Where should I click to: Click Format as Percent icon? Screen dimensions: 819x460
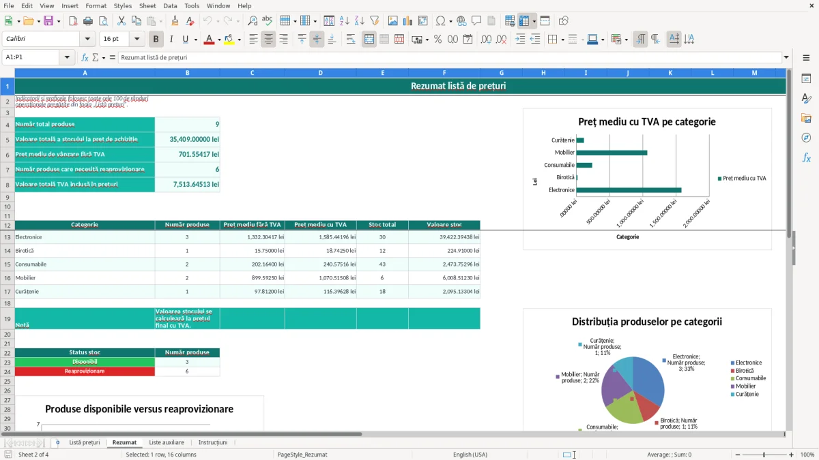[437, 40]
